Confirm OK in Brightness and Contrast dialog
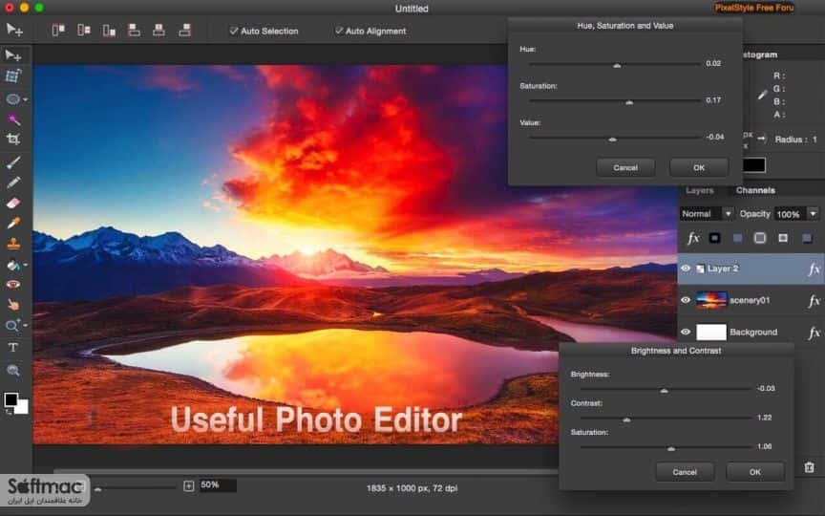 tap(755, 472)
